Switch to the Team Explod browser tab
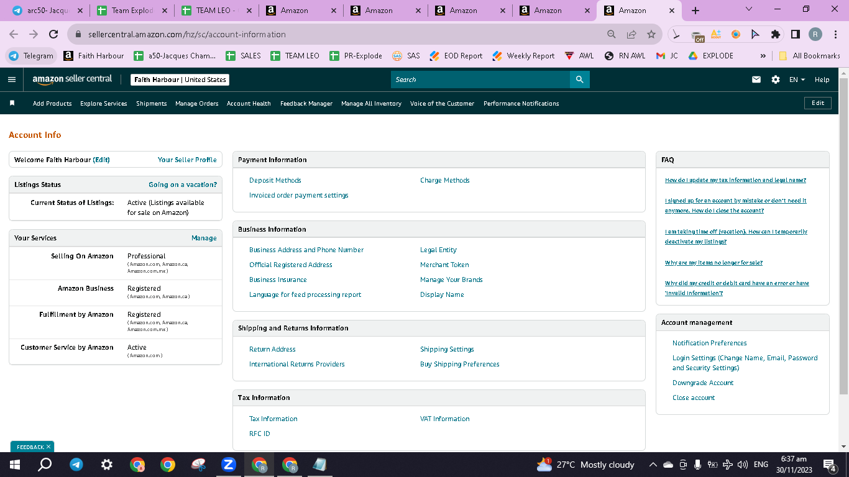The image size is (849, 477). (x=132, y=11)
